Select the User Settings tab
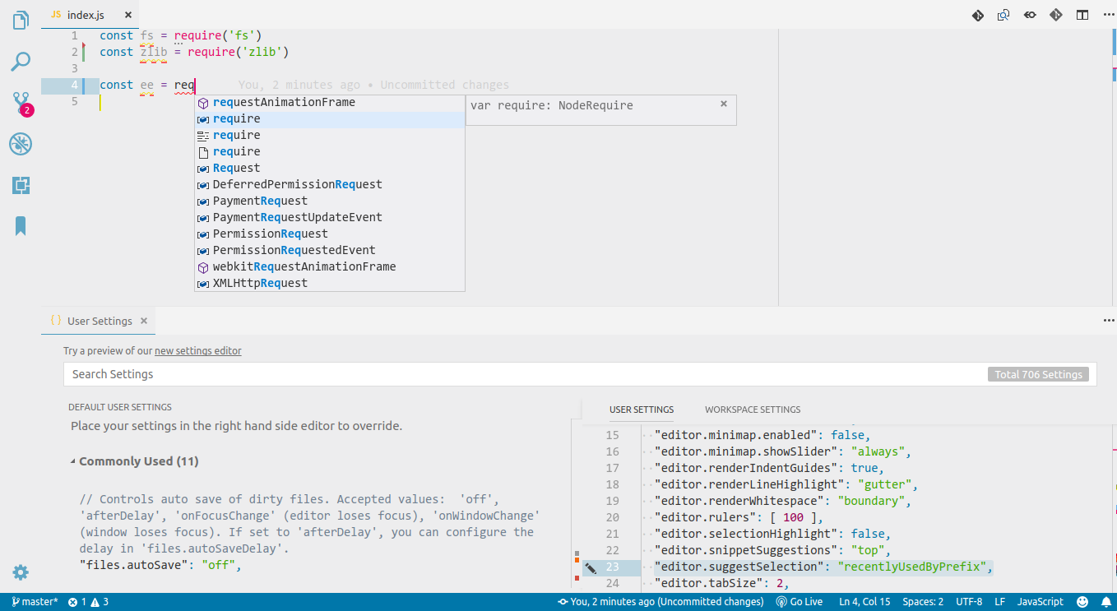Viewport: 1117px width, 611px height. [x=642, y=409]
